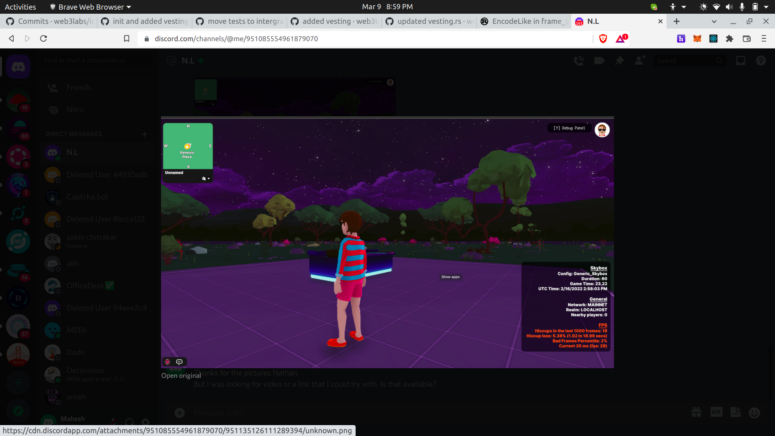The height and width of the screenshot is (436, 775).
Task: Click the React DevTools extension icon
Action: [x=713, y=39]
